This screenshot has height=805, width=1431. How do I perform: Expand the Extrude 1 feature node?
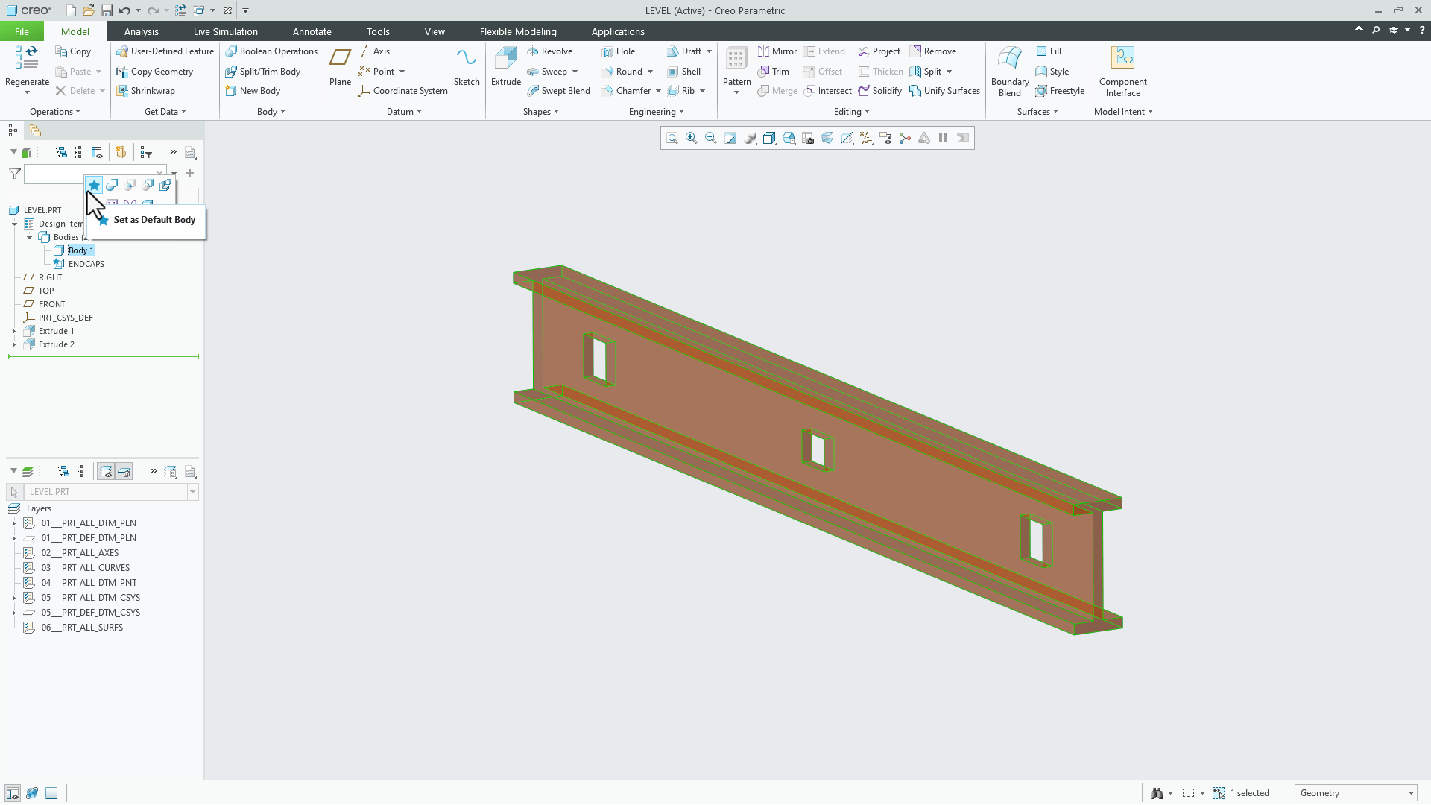tap(14, 331)
